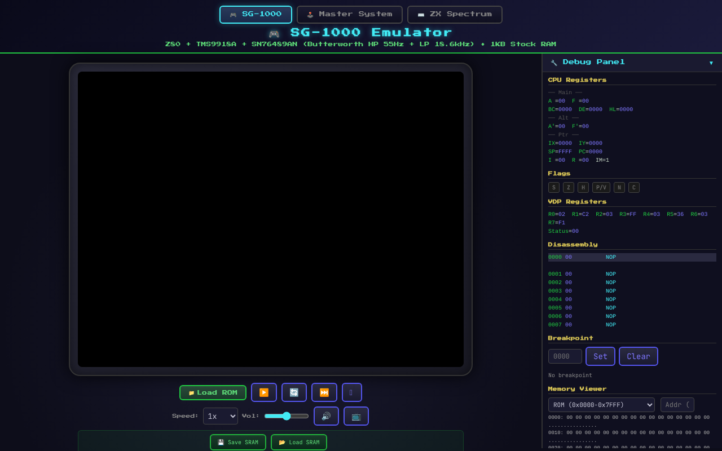Switch to the ZX Spectrum tab
Screen dimensions: 722x451
tap(455, 15)
